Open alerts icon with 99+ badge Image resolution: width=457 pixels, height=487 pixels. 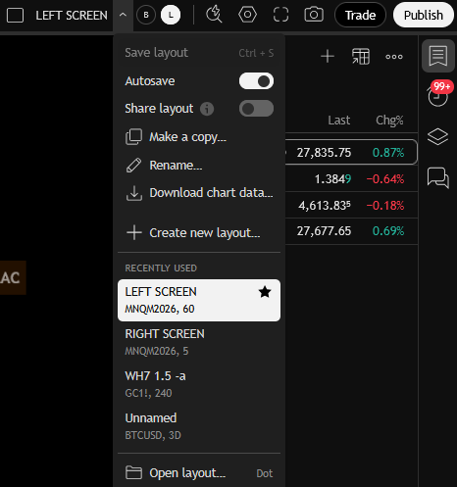pyautogui.click(x=438, y=95)
